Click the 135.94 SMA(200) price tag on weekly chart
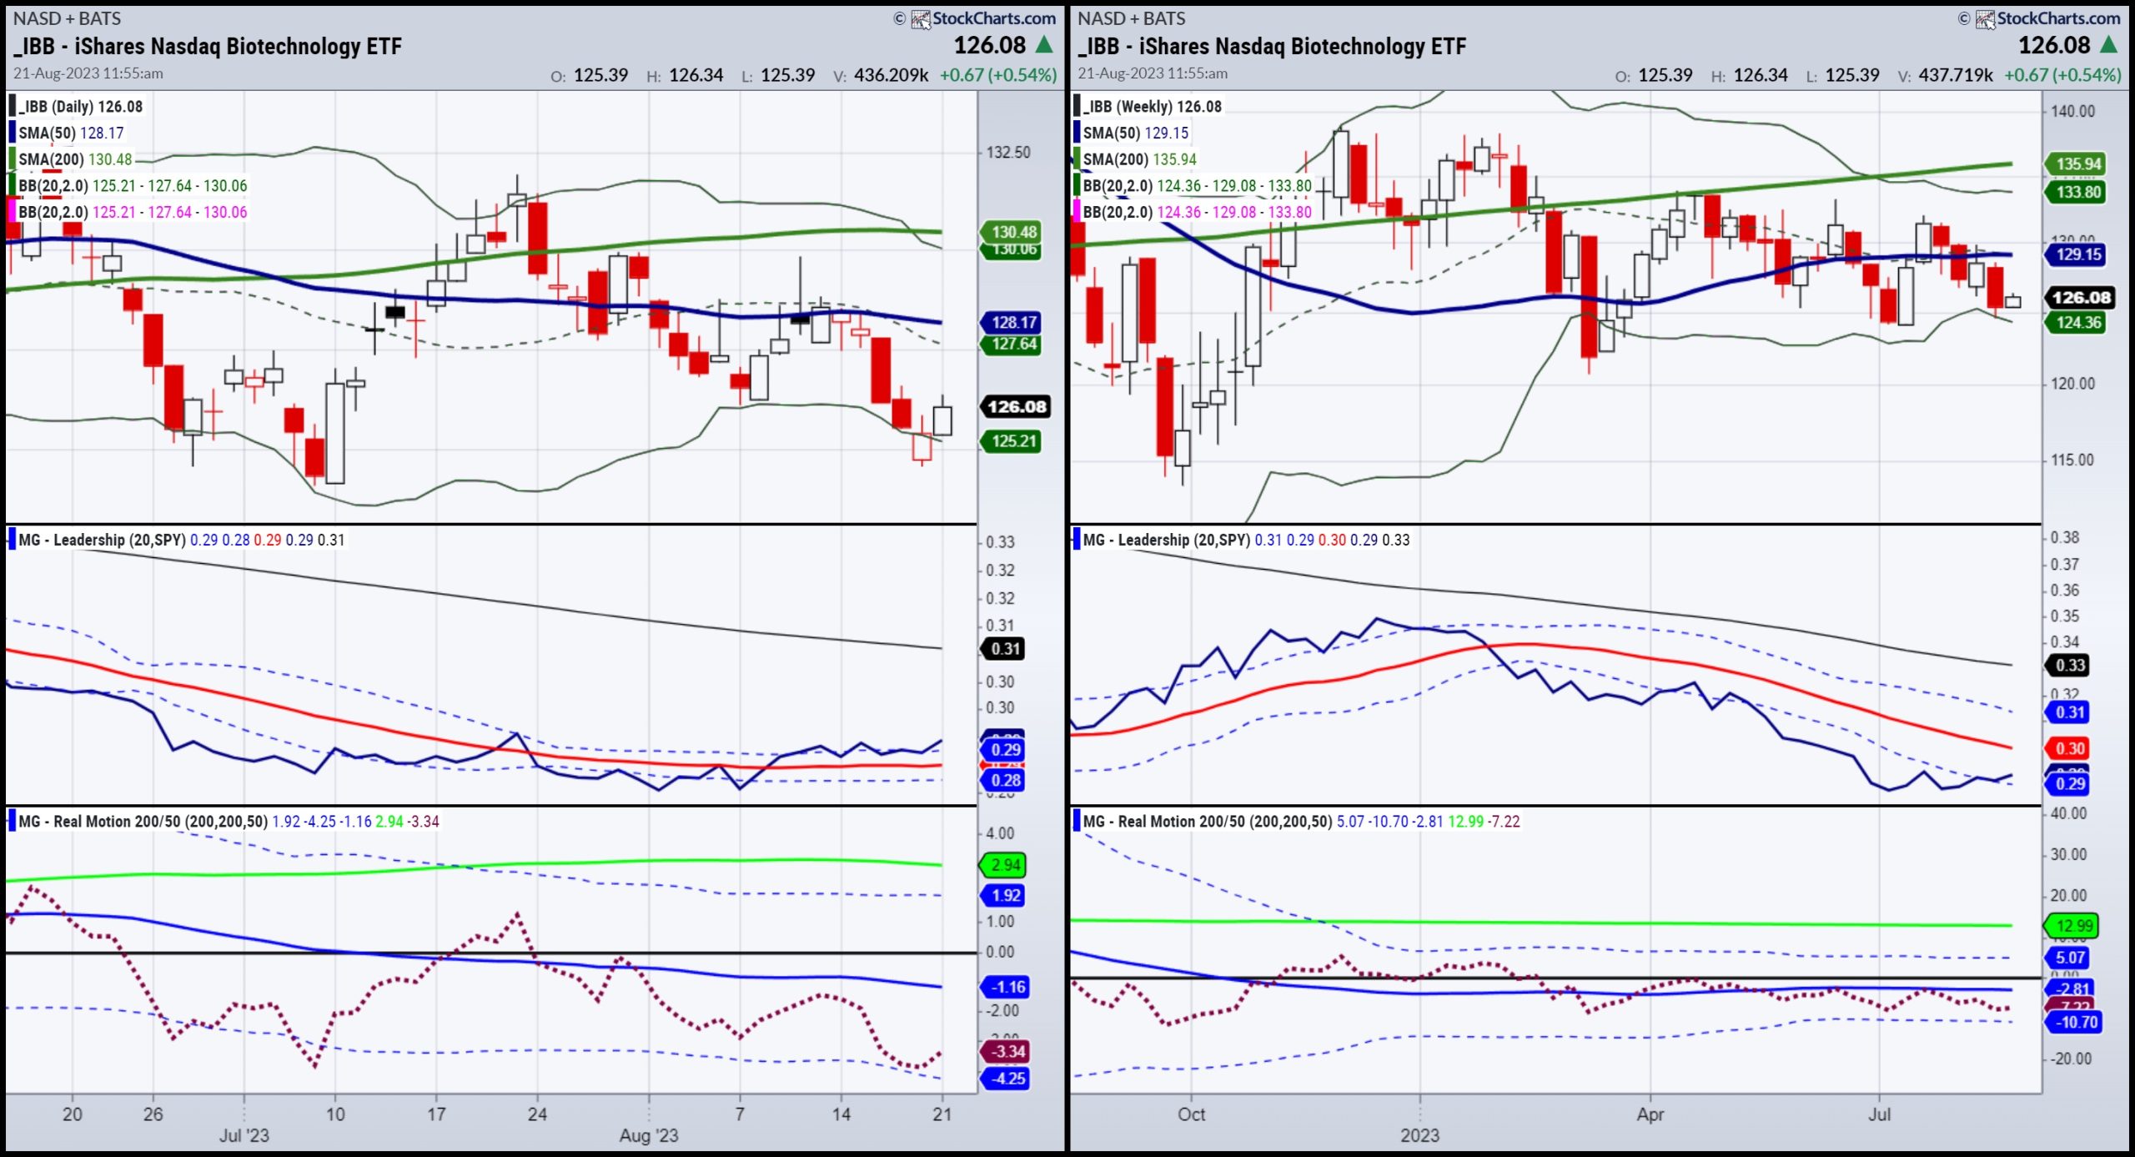The image size is (2135, 1157). pyautogui.click(x=2077, y=163)
